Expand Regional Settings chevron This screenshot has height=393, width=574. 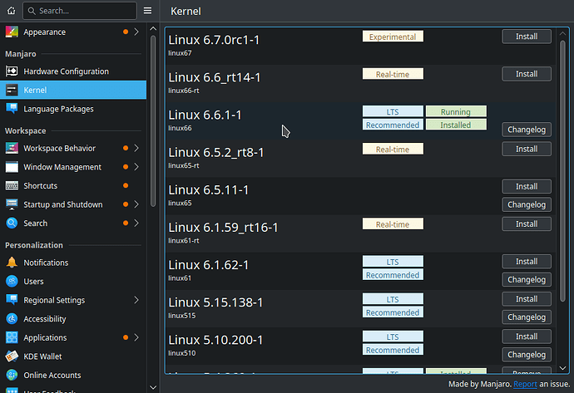(x=136, y=300)
